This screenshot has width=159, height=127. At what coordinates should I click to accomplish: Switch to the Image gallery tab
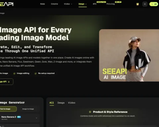pos(61,103)
